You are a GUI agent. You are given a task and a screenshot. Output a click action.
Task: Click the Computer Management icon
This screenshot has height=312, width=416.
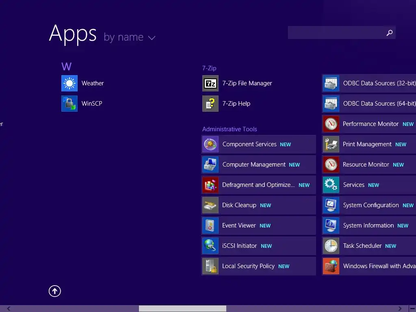(x=210, y=165)
